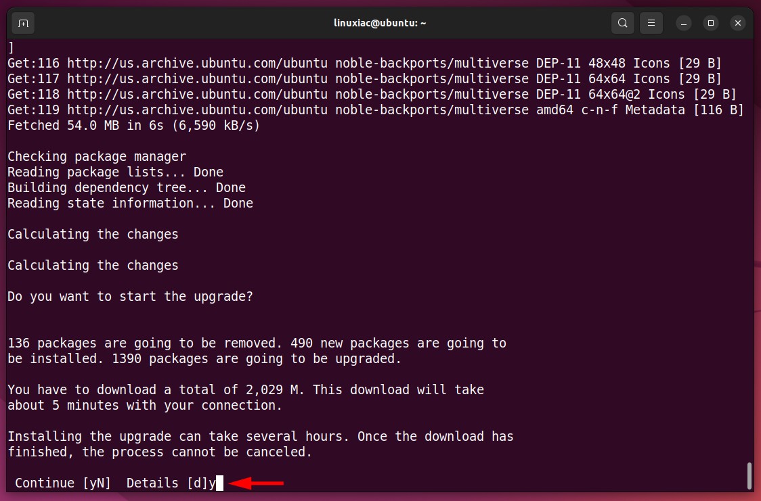Image resolution: width=761 pixels, height=501 pixels.
Task: Click 'download a total of 2,029 M' line
Action: click(246, 389)
